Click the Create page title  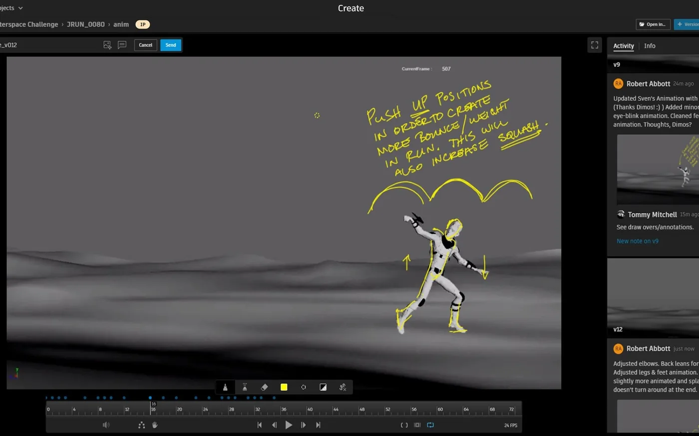click(351, 8)
